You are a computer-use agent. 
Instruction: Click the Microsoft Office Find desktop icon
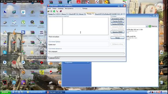(x=5, y=64)
